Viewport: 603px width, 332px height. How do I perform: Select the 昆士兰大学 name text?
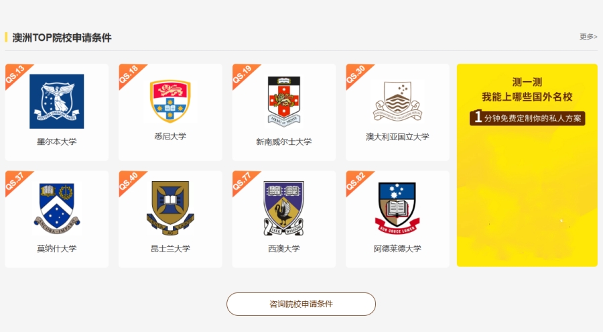pyautogui.click(x=170, y=248)
